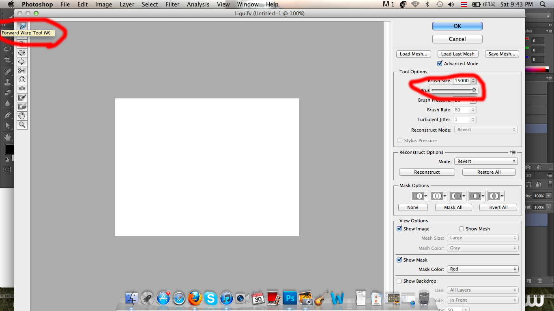This screenshot has height=311, width=554.
Task: Open Mask Color dropdown showing Red
Action: point(482,269)
